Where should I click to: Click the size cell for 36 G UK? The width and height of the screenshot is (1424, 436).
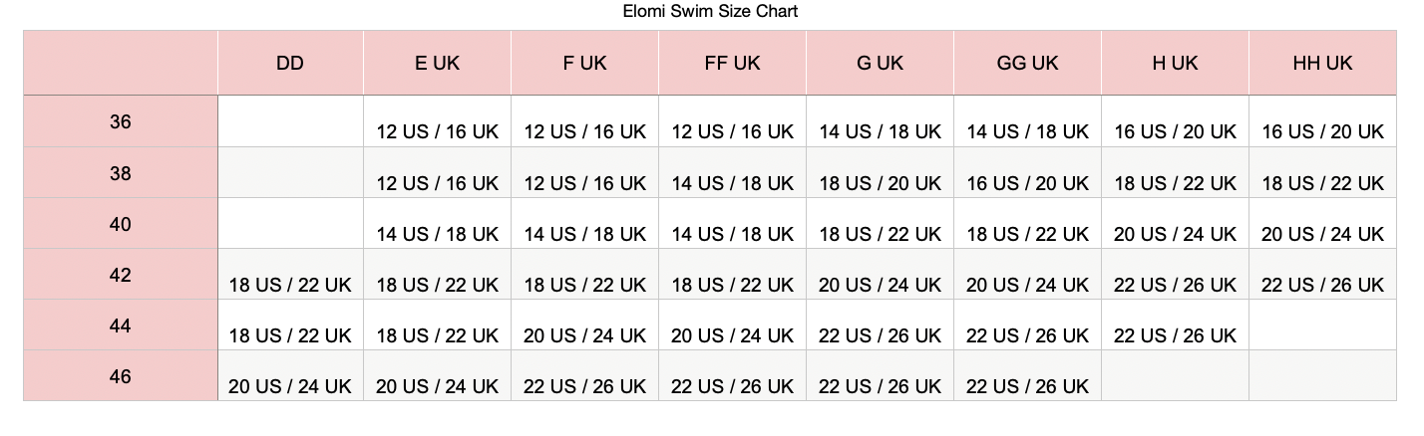tap(880, 131)
